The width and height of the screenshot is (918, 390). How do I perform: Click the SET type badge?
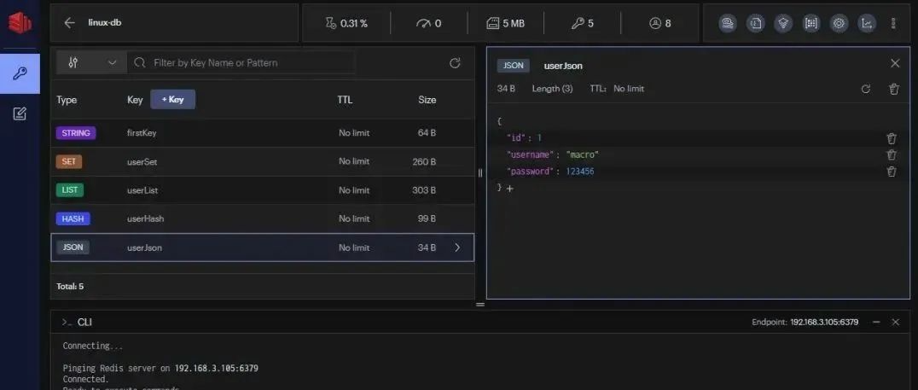pyautogui.click(x=69, y=161)
